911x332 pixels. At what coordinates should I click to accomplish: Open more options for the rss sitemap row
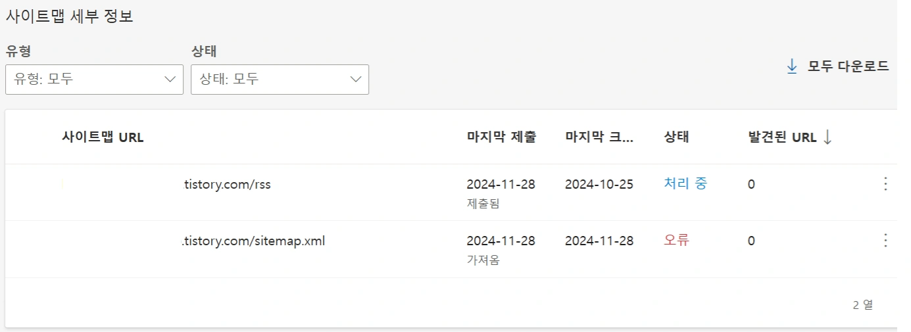coord(885,184)
